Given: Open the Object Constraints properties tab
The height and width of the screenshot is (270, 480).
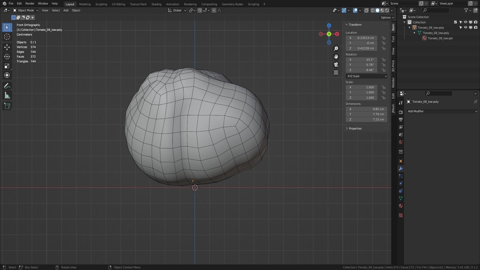Looking at the screenshot, I should point(401,191).
